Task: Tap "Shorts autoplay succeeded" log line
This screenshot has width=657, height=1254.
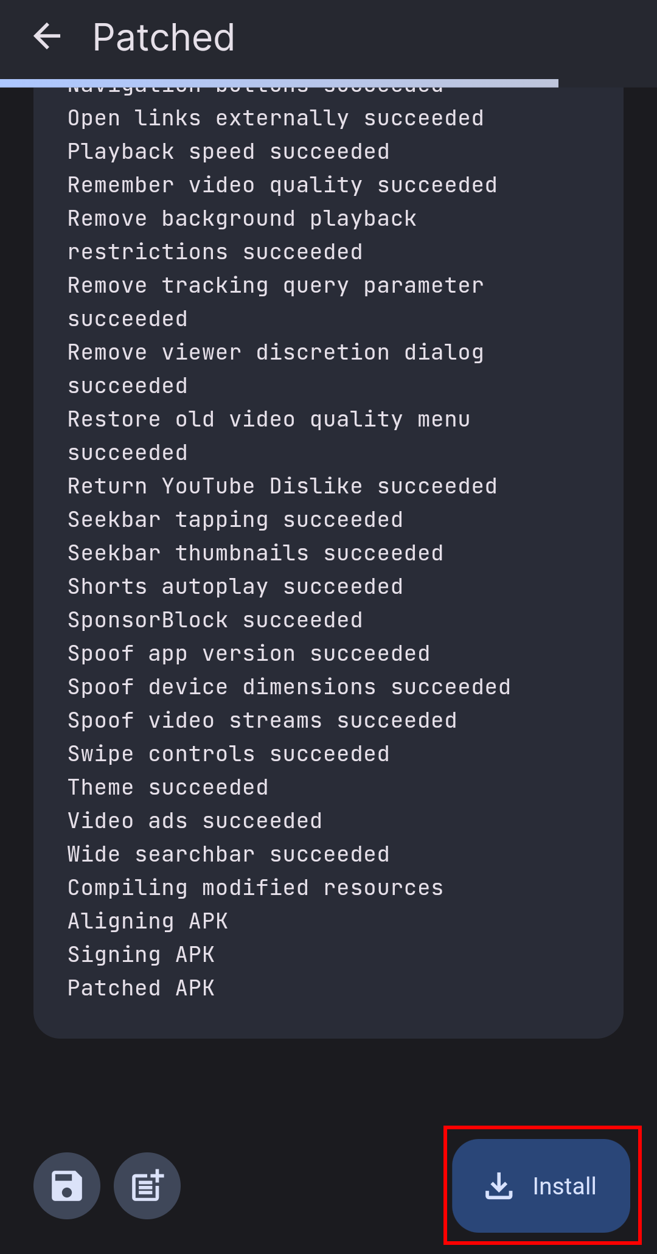Action: [x=235, y=587]
